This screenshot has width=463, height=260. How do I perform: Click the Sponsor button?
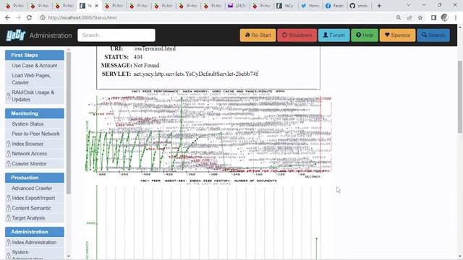397,35
